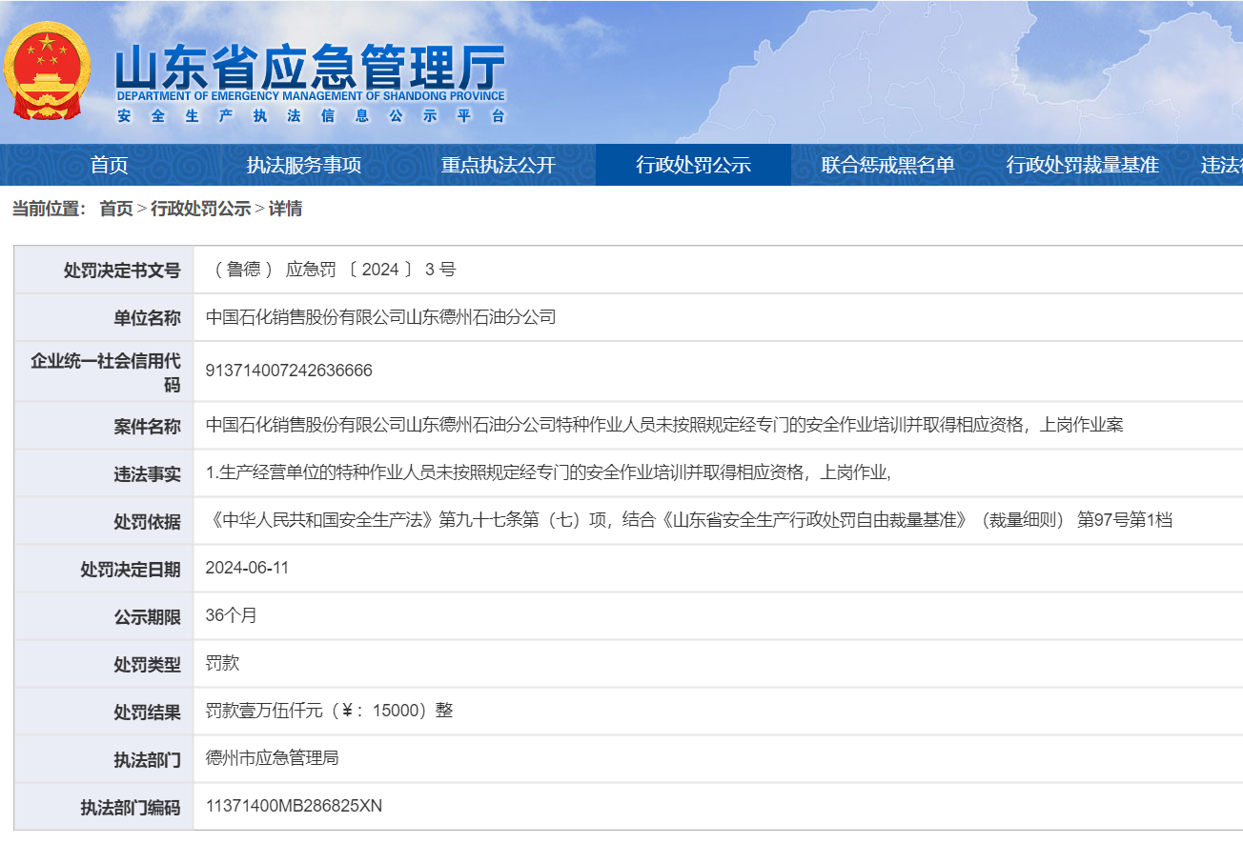Click the penalty type value 罚款

[223, 663]
